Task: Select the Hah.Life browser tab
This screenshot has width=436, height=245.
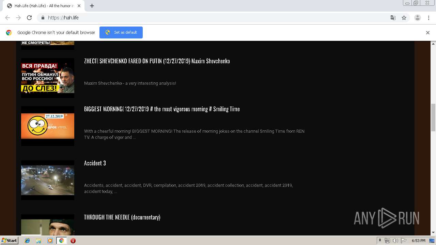Action: 44,6
